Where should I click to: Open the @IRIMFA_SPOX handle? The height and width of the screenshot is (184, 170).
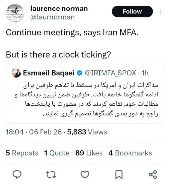(111, 73)
